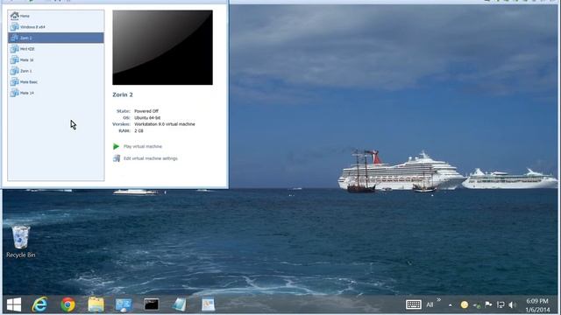Click the 'Ubuntu 64-bit' OS value
The height and width of the screenshot is (315, 561).
tap(147, 117)
